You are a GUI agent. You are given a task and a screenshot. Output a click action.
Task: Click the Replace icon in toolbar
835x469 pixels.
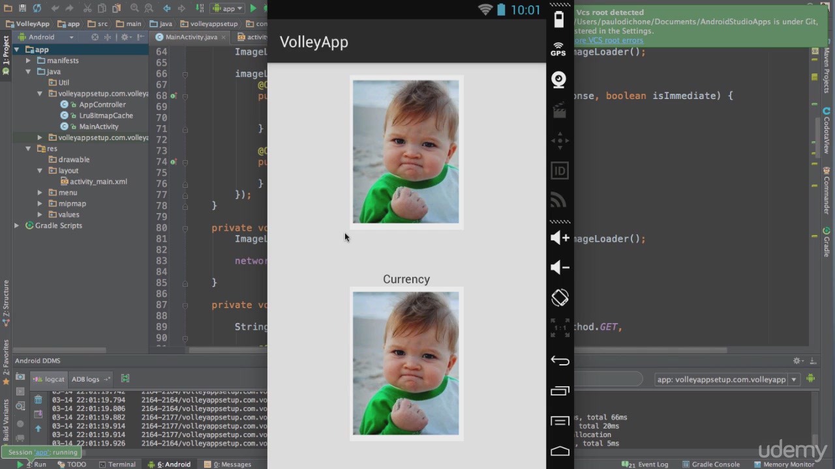[148, 8]
